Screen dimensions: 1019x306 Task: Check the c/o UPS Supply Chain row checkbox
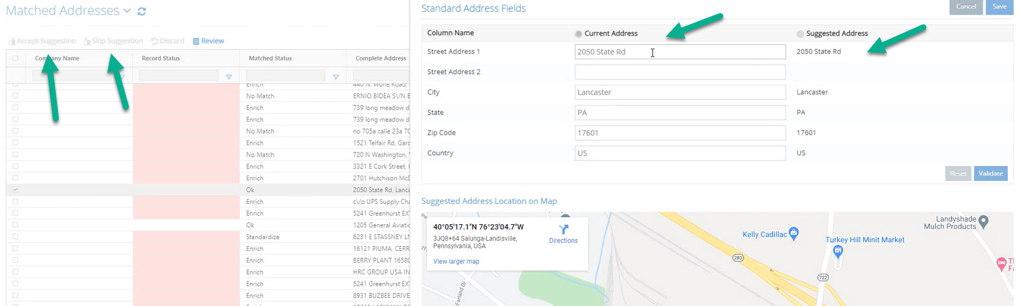(x=15, y=201)
